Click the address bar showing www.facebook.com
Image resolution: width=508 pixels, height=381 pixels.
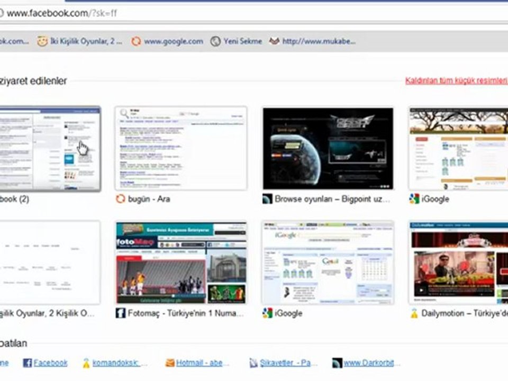(x=253, y=13)
